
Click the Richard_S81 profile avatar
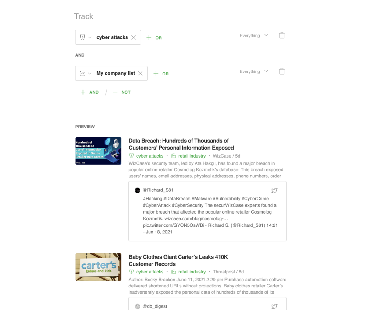138,190
